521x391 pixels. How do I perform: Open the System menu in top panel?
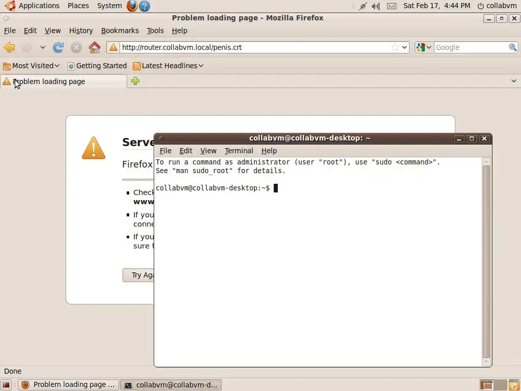tap(109, 6)
